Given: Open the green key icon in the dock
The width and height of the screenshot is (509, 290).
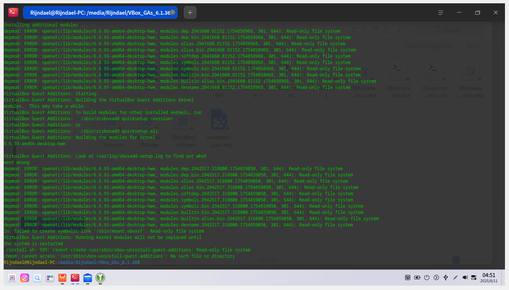Looking at the screenshot, I should pyautogui.click(x=101, y=278).
